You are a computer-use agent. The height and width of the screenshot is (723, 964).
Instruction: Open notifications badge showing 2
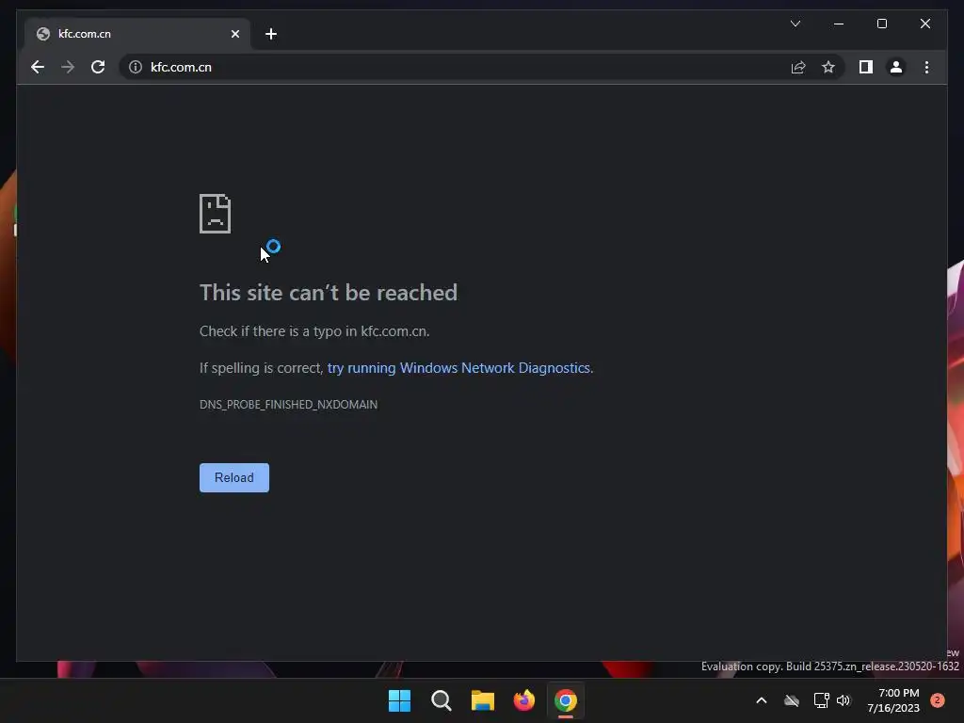coord(938,700)
